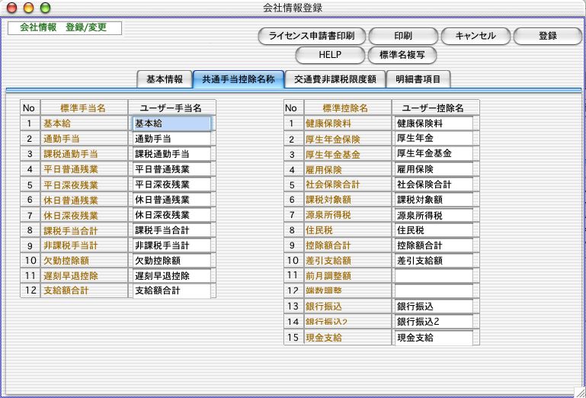Click the ライセンス申請書印刷 button
Screen dimensions: 586x398
pyautogui.click(x=312, y=36)
